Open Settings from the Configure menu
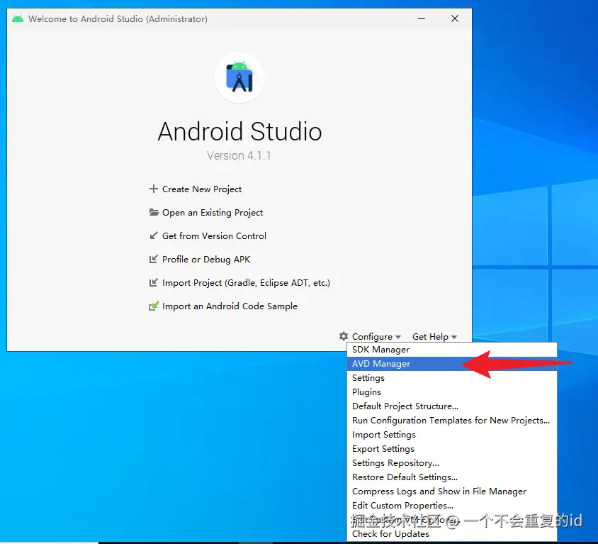The width and height of the screenshot is (598, 544). pos(452,377)
